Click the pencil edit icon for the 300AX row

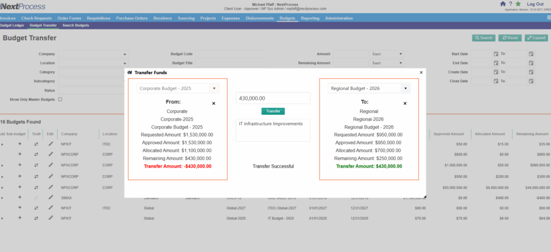tap(51, 197)
